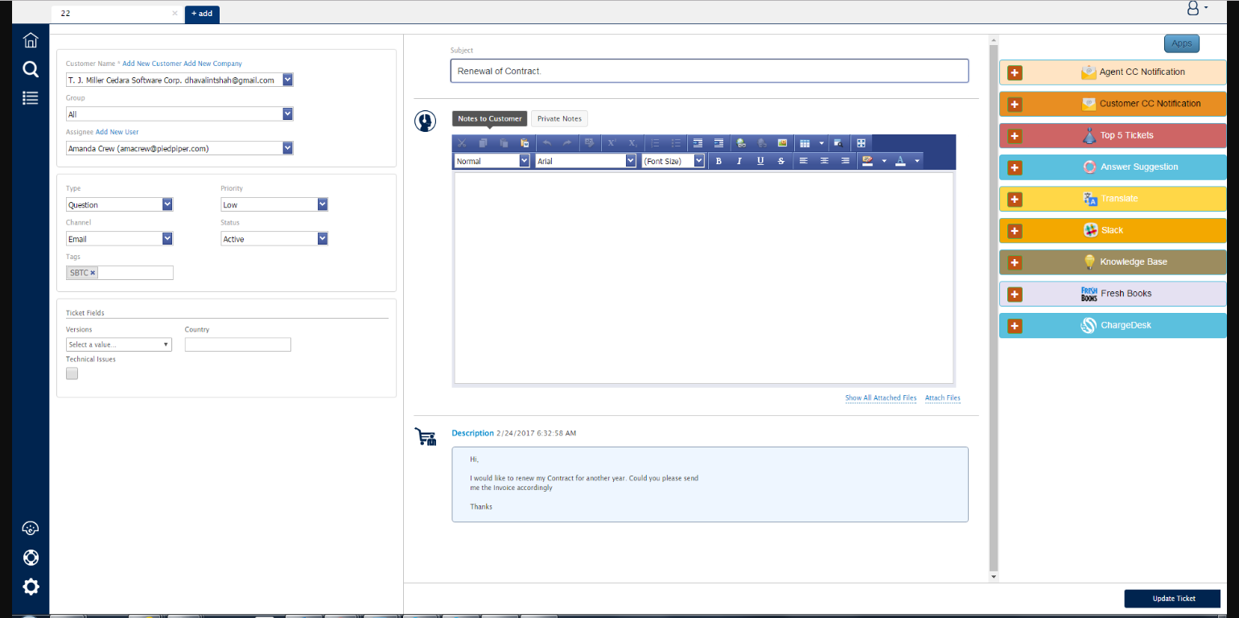1239x618 pixels.
Task: Undo the last edit in the editor
Action: (x=548, y=142)
